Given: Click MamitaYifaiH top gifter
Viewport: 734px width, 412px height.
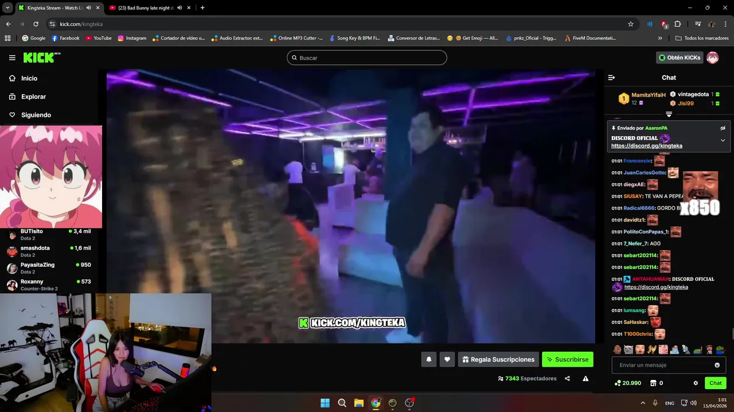Looking at the screenshot, I should click(648, 95).
